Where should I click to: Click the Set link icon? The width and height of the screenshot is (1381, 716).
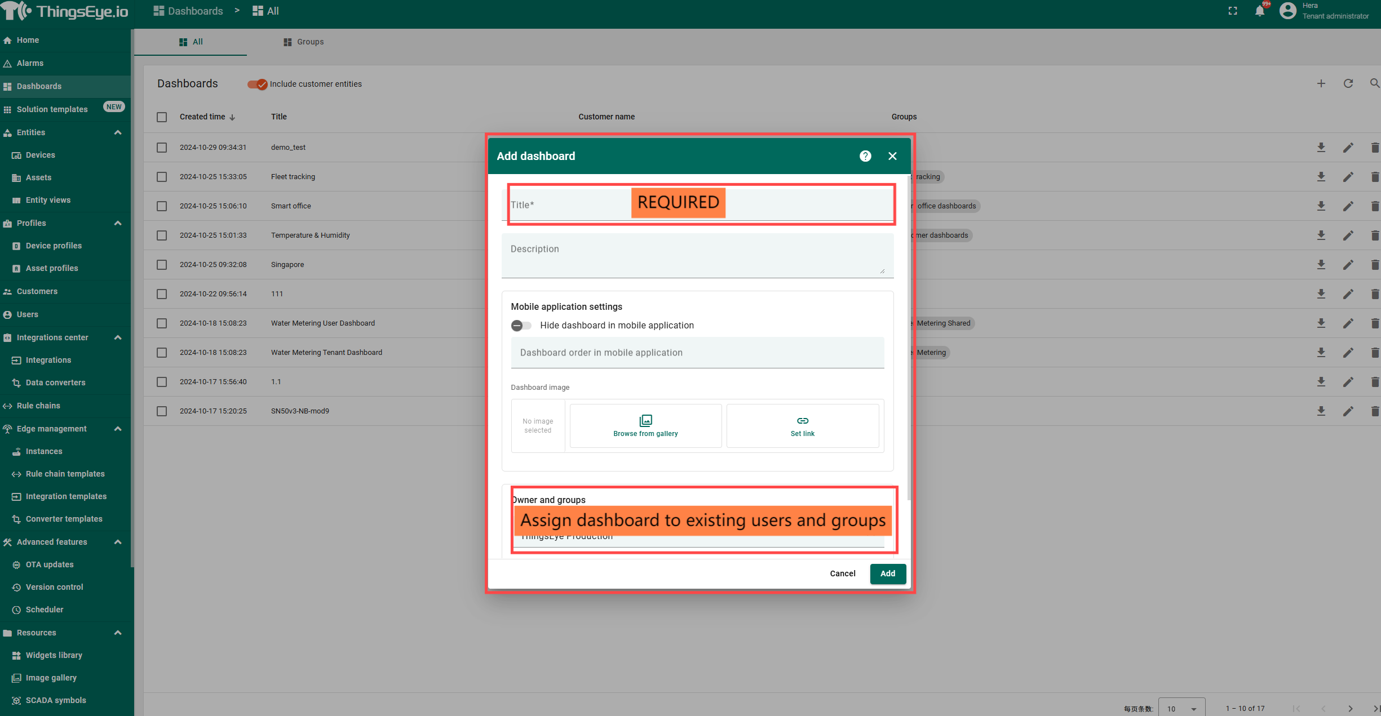(x=802, y=421)
